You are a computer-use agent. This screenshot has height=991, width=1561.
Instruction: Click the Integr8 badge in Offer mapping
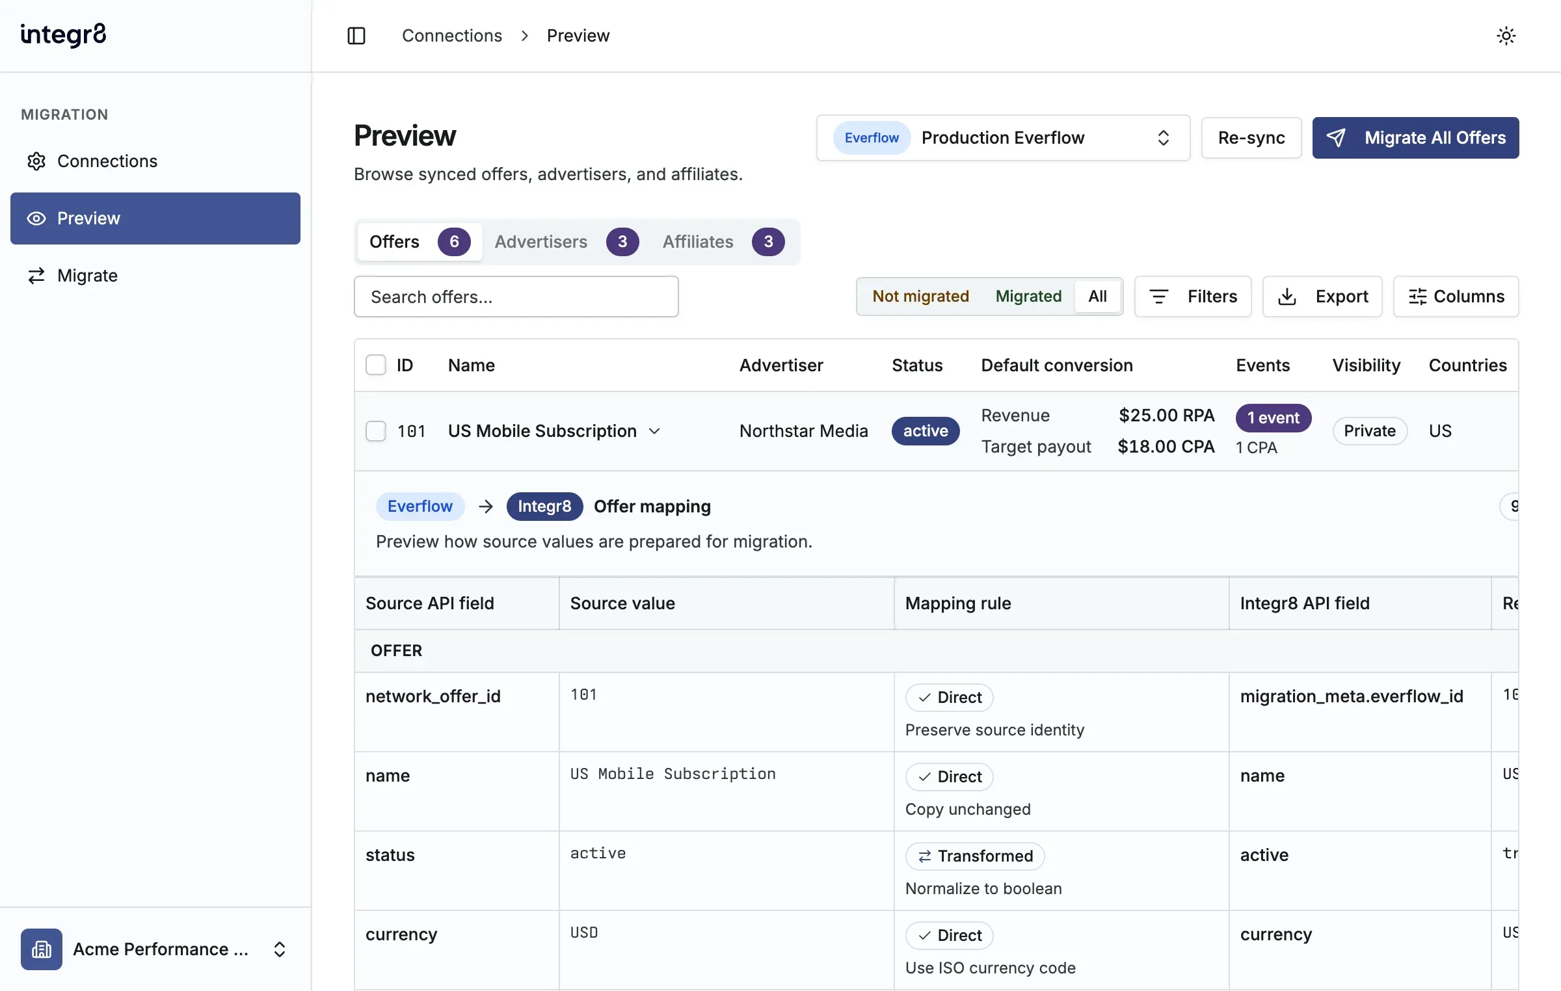[x=544, y=507]
